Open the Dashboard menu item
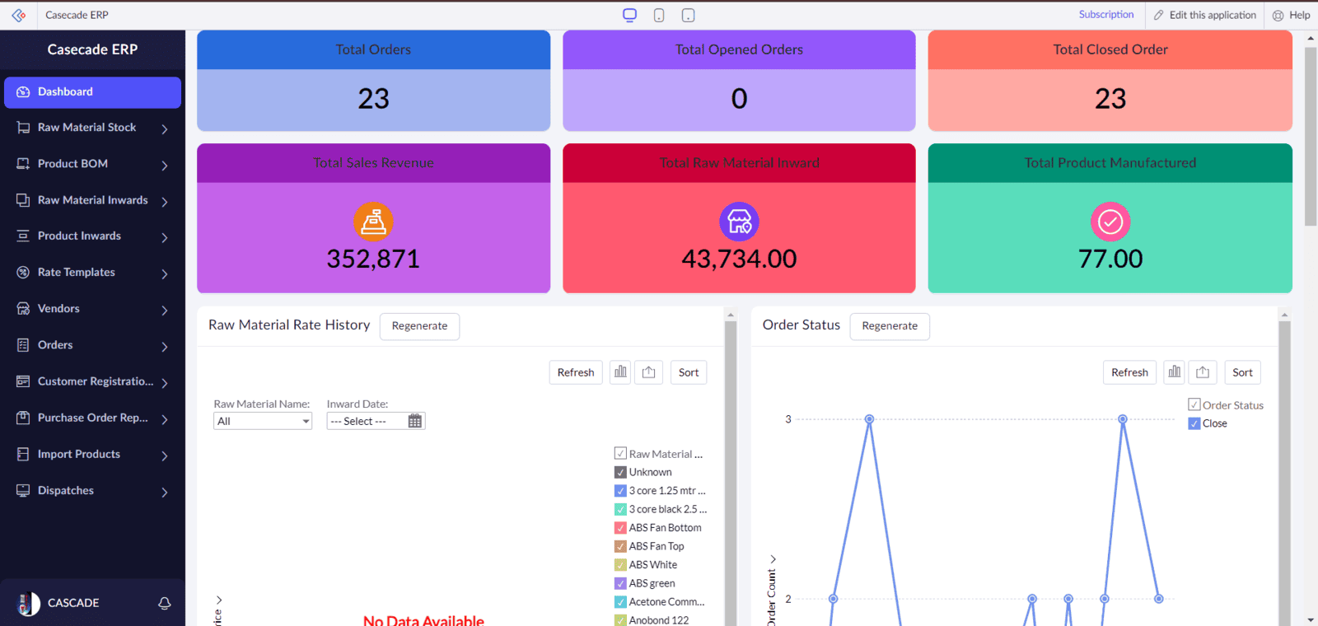The height and width of the screenshot is (626, 1318). click(92, 92)
